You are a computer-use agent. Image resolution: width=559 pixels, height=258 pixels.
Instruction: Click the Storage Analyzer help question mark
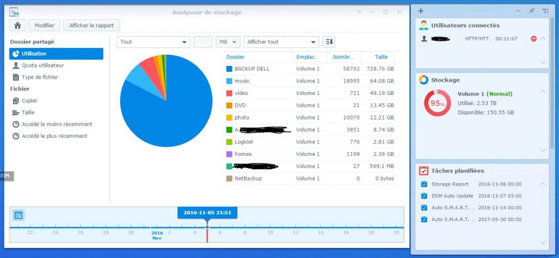(x=359, y=12)
